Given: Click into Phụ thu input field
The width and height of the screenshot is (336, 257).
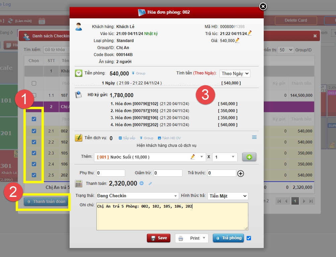Looking at the screenshot, I should (110, 173).
